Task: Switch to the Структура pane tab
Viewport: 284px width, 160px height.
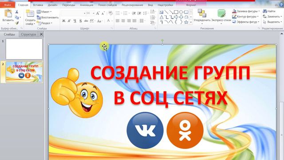Action: 28,34
